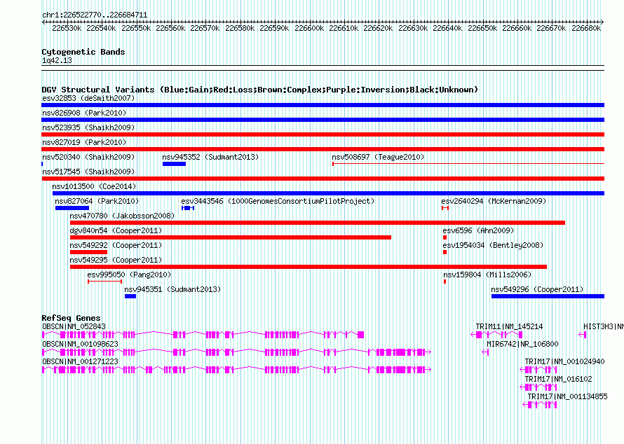624x444 pixels.
Task: Open nsv549292 (Cooper2011) label
Action: coord(116,245)
